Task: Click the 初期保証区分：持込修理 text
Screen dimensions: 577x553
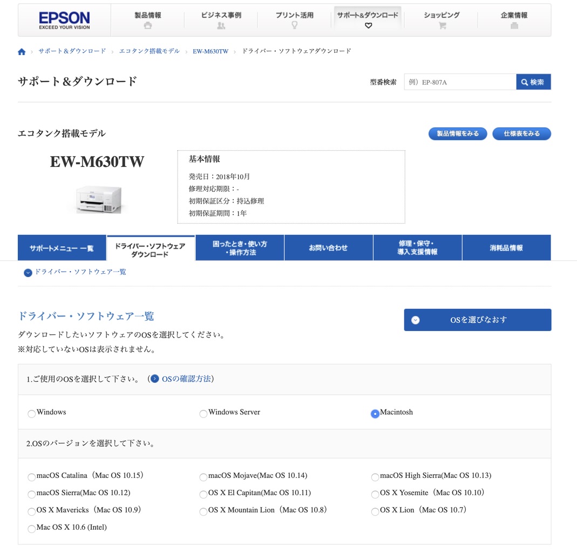Action: pos(226,201)
